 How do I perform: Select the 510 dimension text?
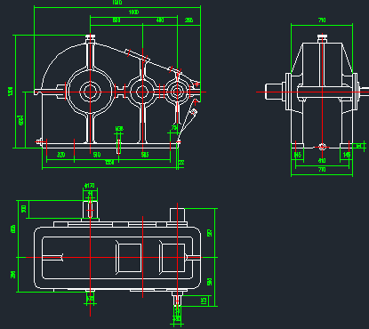[97, 155]
